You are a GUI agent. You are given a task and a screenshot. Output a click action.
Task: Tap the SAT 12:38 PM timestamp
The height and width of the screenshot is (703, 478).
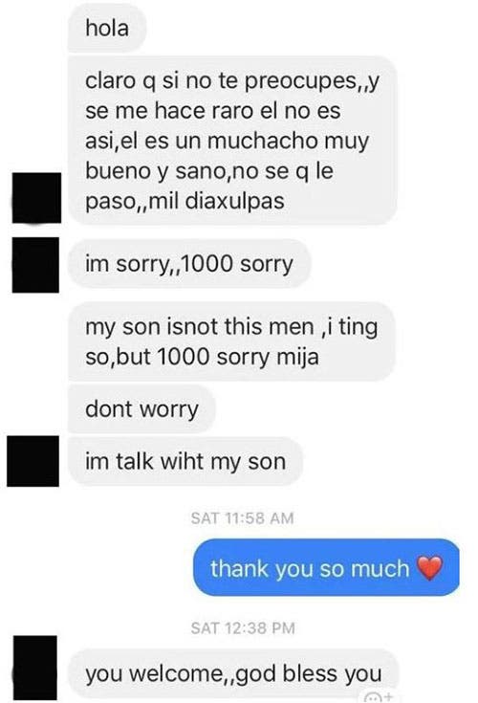tap(243, 628)
